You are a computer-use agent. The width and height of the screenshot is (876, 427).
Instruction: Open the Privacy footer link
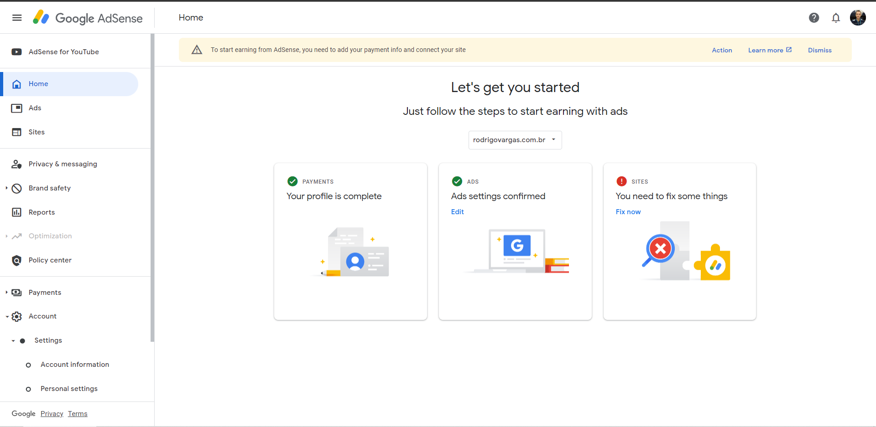pyautogui.click(x=52, y=414)
